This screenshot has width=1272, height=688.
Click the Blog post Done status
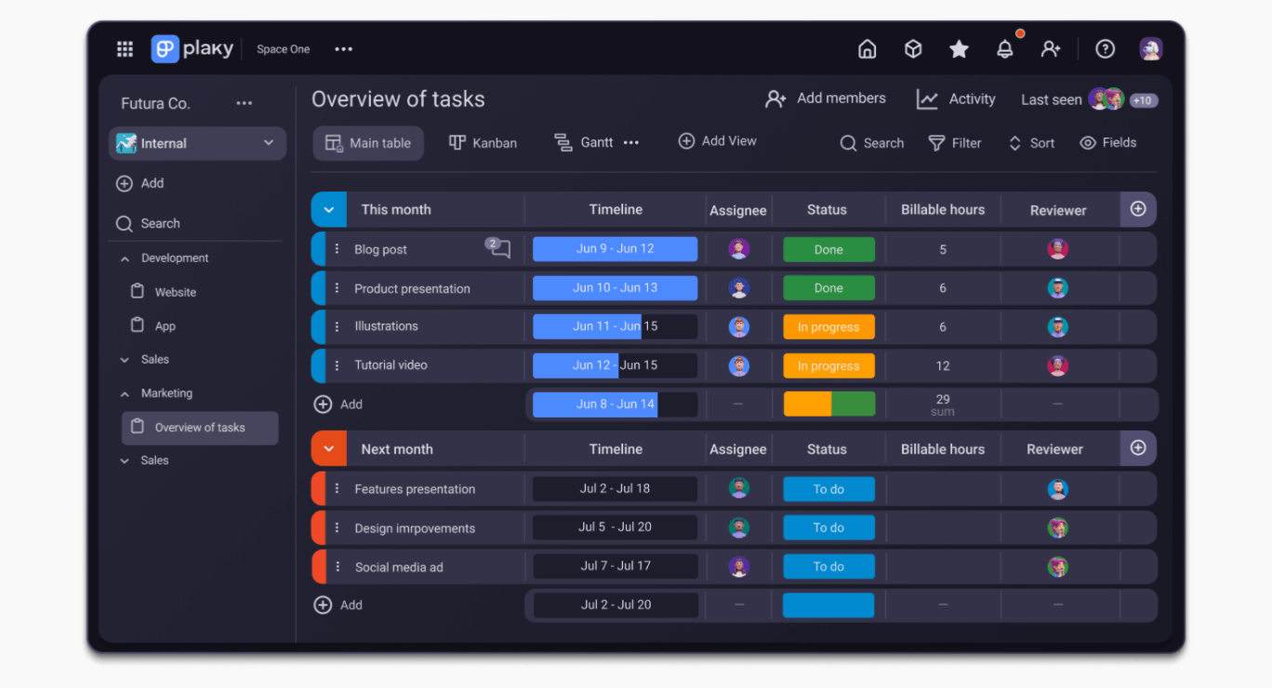click(x=828, y=249)
